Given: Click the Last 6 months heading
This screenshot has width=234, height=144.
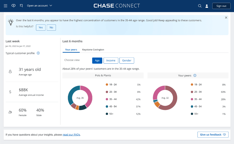Looking at the screenshot, I should (x=72, y=41).
